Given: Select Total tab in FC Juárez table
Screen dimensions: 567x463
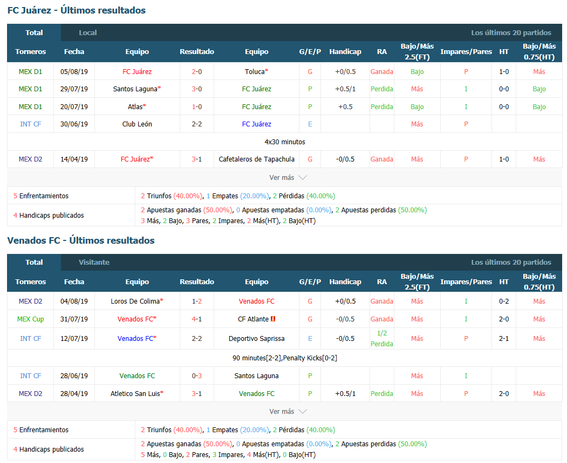Looking at the screenshot, I should pos(34,32).
